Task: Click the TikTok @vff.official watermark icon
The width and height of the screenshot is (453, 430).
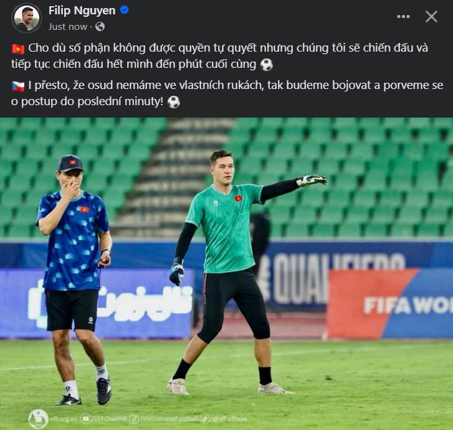Action: tap(205, 419)
